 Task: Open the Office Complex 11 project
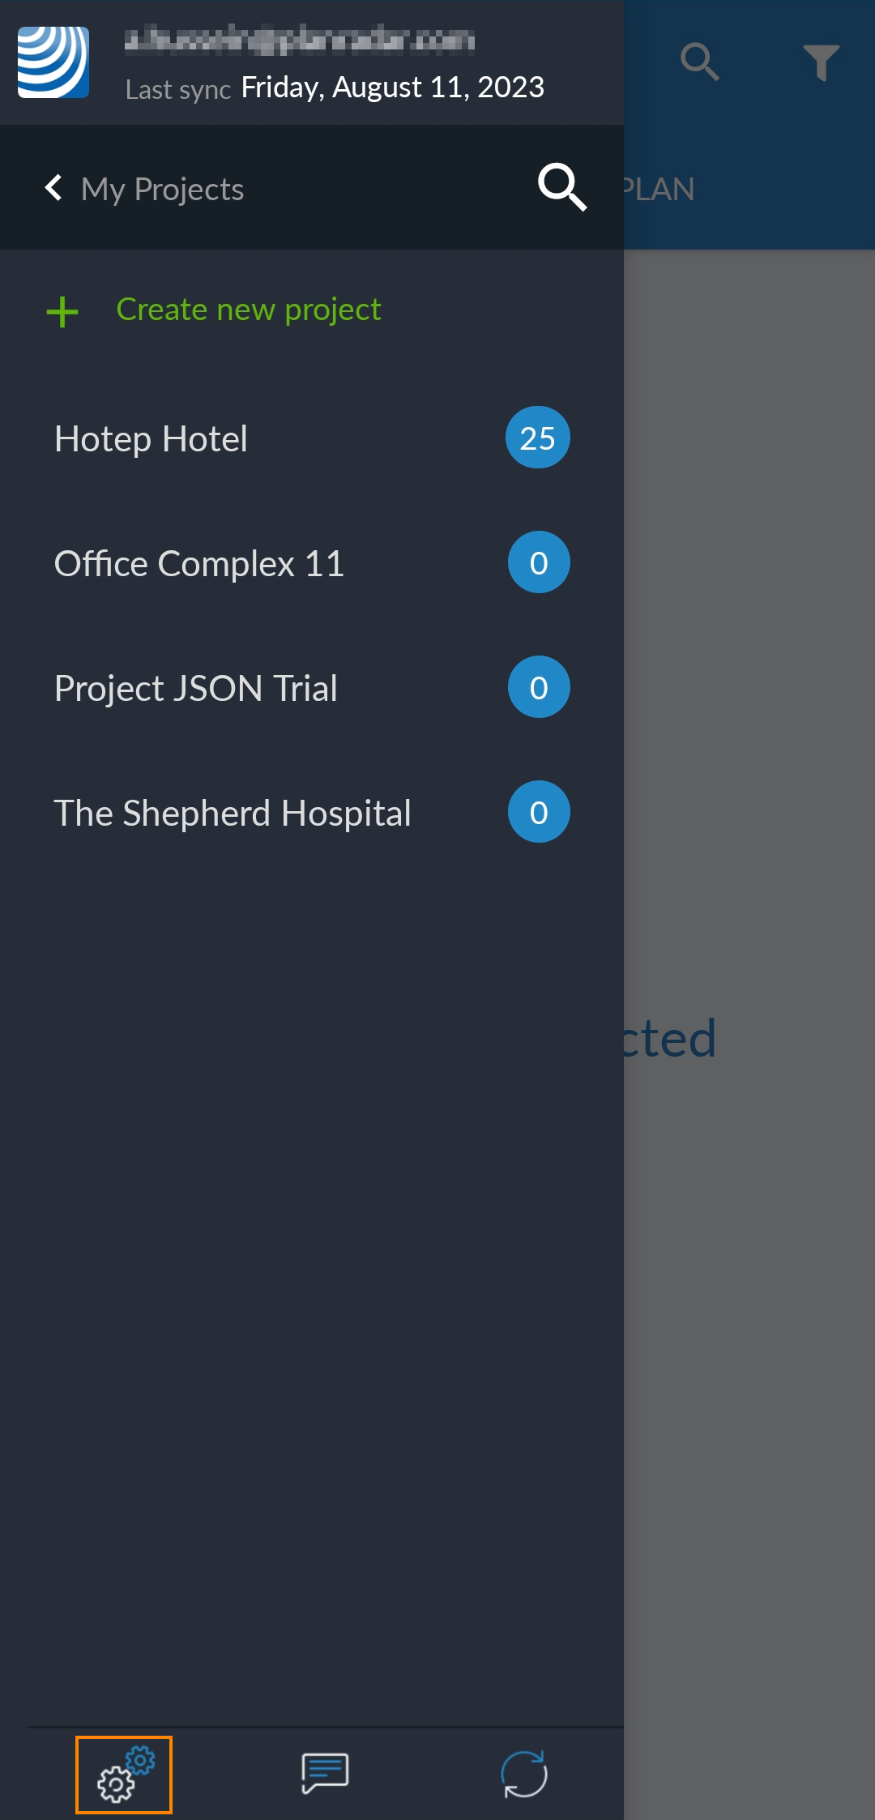[199, 564]
